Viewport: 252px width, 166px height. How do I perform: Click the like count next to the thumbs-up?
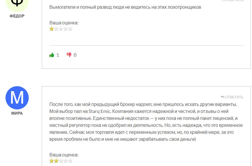click(x=58, y=55)
